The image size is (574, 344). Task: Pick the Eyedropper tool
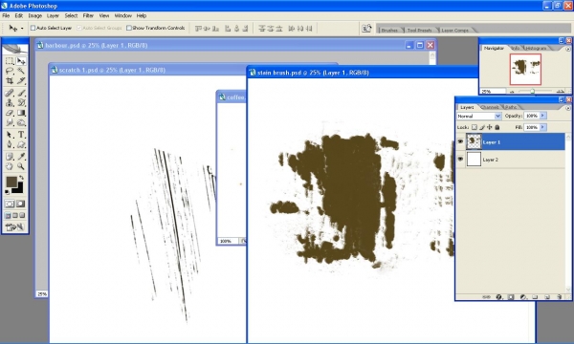point(21,157)
